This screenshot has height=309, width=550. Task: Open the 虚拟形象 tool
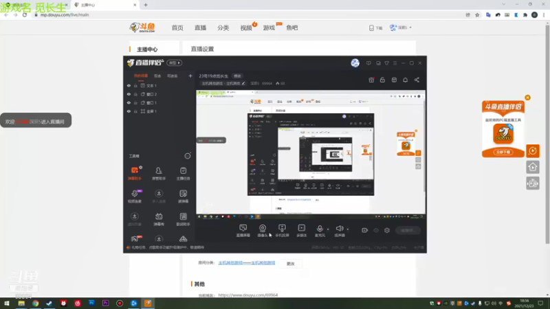[135, 219]
